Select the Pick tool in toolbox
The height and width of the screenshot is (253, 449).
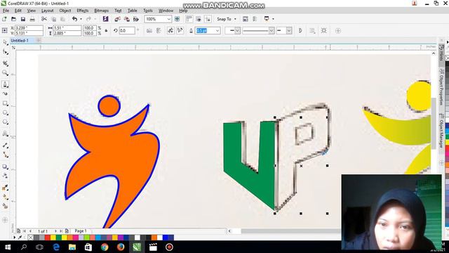(5, 42)
